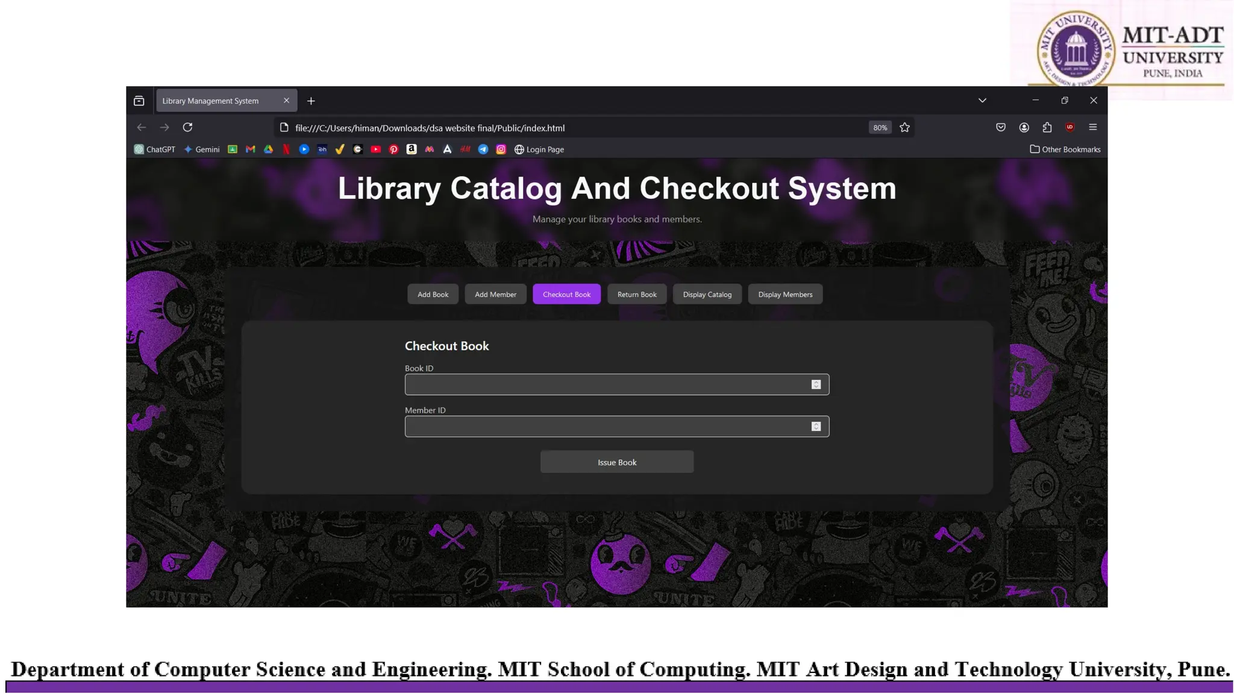Open the Instagram bookmark icon

501,149
